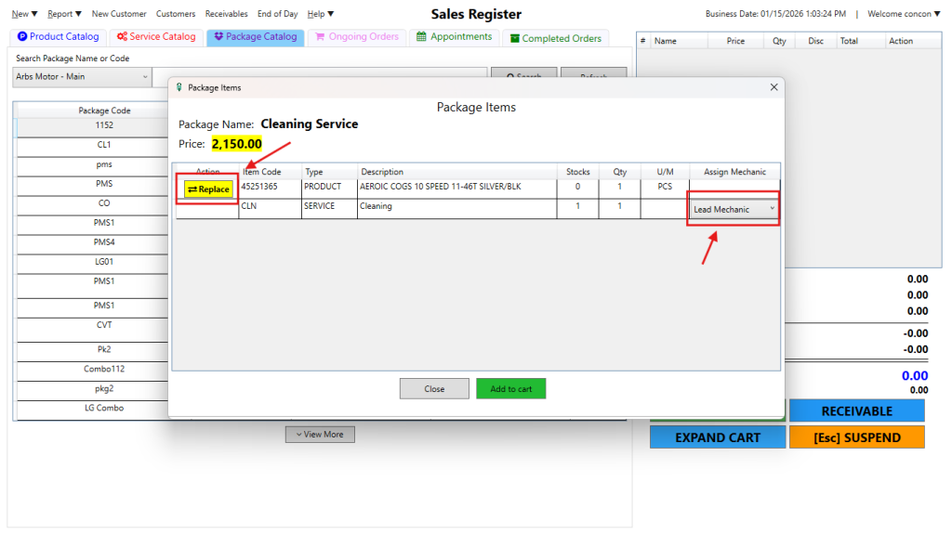Viewport: 952px width, 534px height.
Task: Go to Ongoing Orders tab
Action: [357, 37]
